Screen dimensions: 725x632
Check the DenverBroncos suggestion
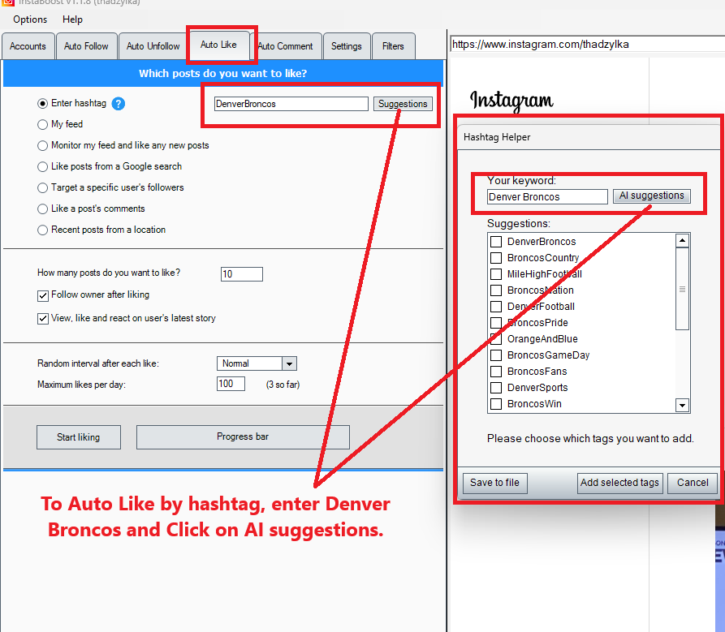(x=496, y=242)
